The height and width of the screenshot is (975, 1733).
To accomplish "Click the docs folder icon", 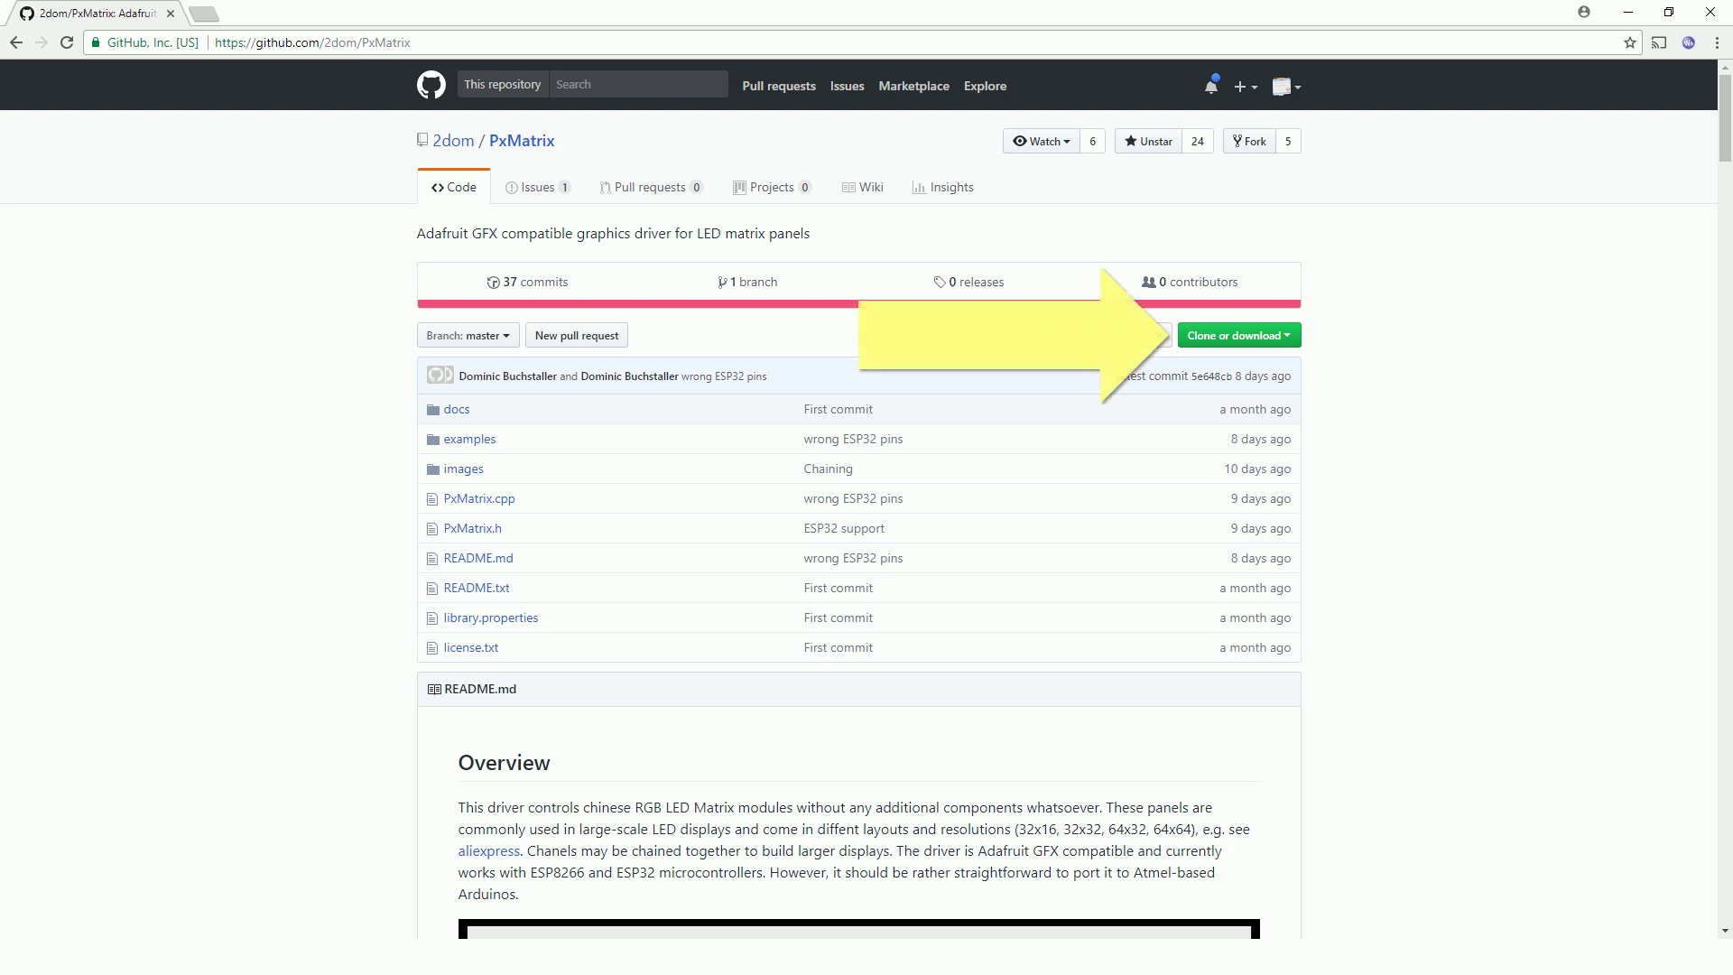I will coord(433,410).
